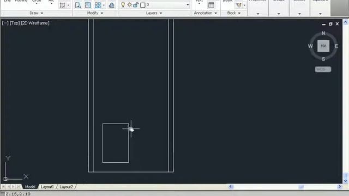Screen dimensions: 349x196
Task: Click N on the ViewCube compass
Action: tap(323, 33)
